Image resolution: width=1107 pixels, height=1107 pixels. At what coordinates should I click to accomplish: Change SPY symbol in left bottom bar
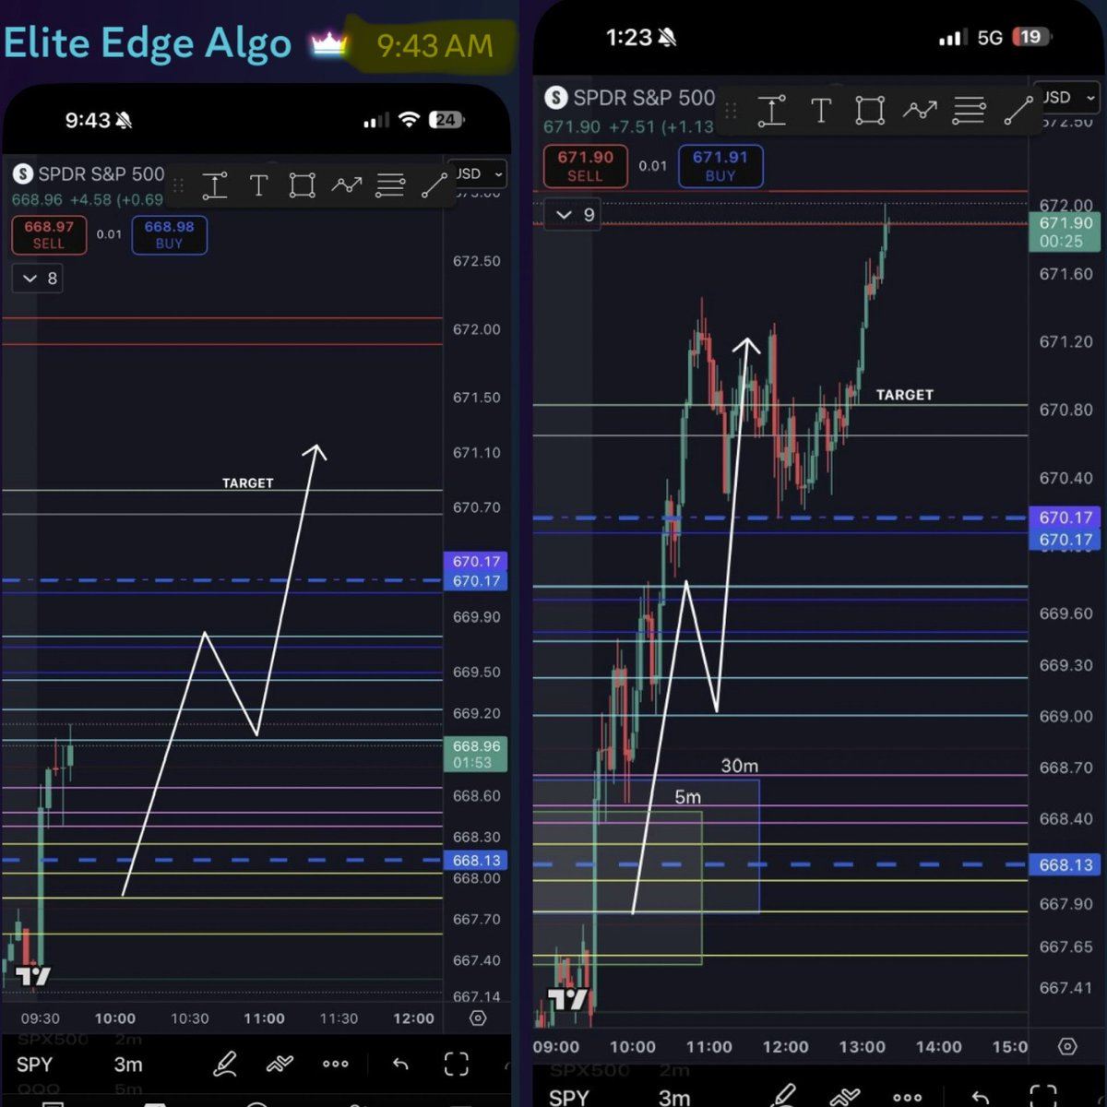tap(35, 1064)
